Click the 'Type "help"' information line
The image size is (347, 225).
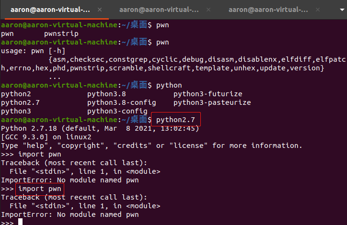(x=151, y=146)
